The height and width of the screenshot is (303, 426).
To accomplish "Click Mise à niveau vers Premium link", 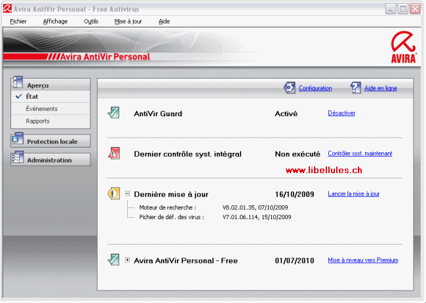I will [x=362, y=260].
